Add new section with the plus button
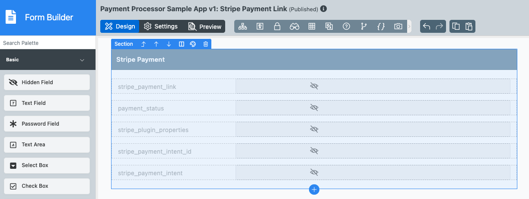 [314, 190]
